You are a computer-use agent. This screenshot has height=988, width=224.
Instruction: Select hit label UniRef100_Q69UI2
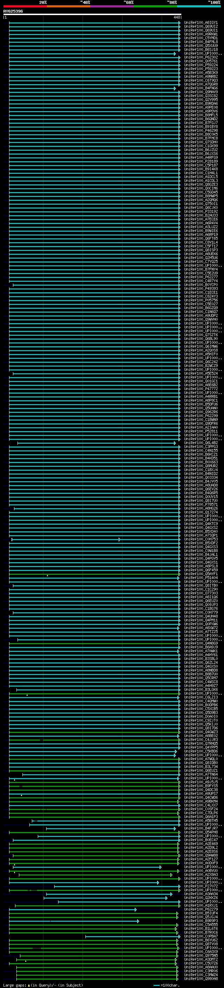(201, 27)
